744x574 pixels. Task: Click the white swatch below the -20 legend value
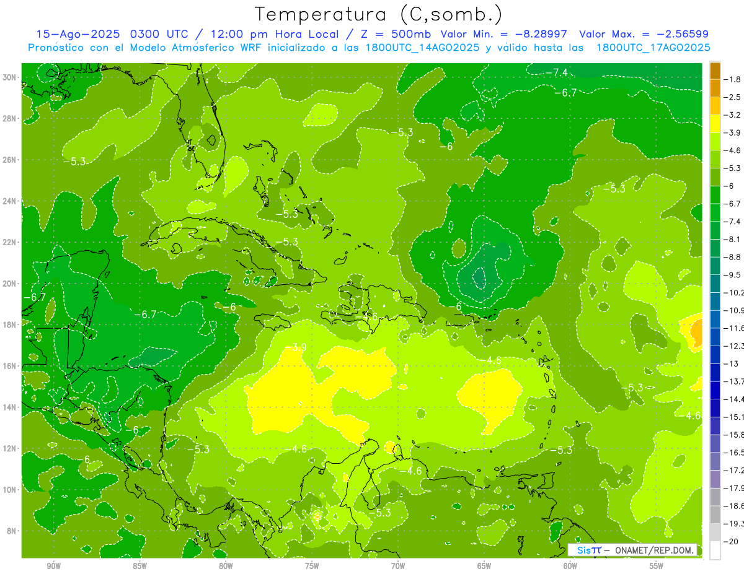[714, 550]
